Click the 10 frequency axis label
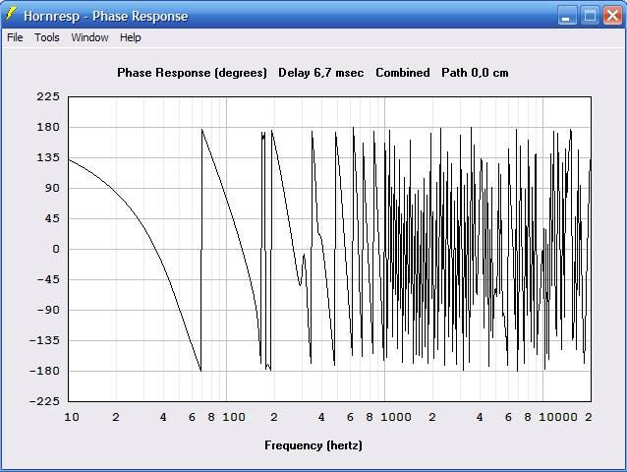 [72, 417]
